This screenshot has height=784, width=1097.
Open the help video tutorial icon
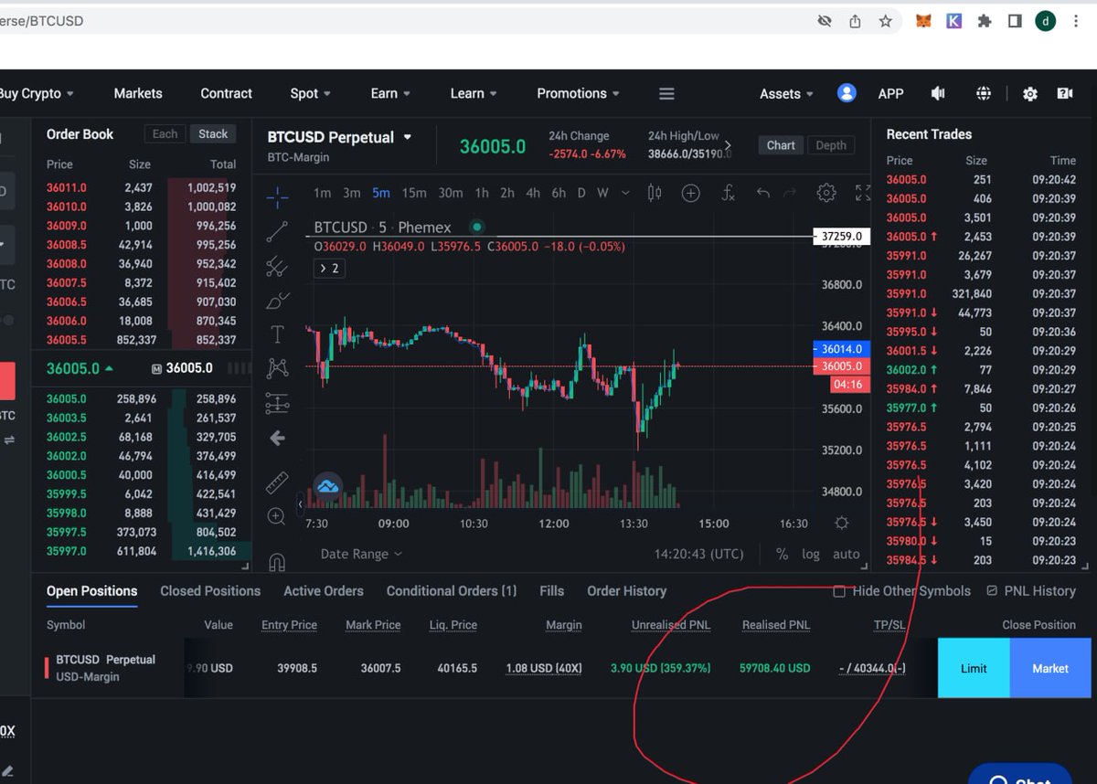pos(1065,93)
